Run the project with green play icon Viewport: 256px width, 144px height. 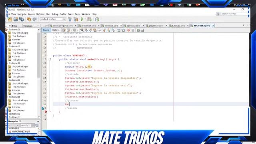pos(82,19)
